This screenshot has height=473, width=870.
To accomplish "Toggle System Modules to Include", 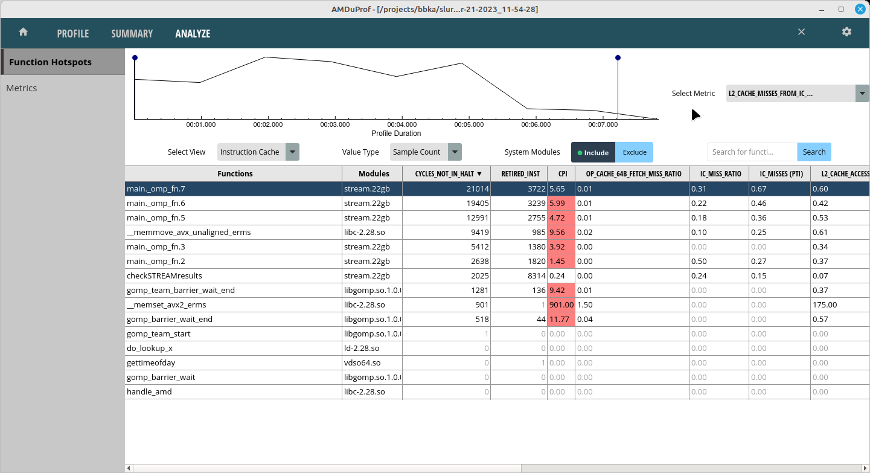I will pos(593,152).
